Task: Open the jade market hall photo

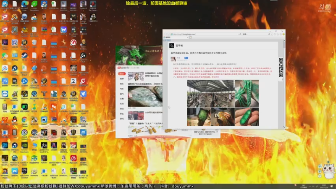Action: pyautogui.click(x=211, y=94)
